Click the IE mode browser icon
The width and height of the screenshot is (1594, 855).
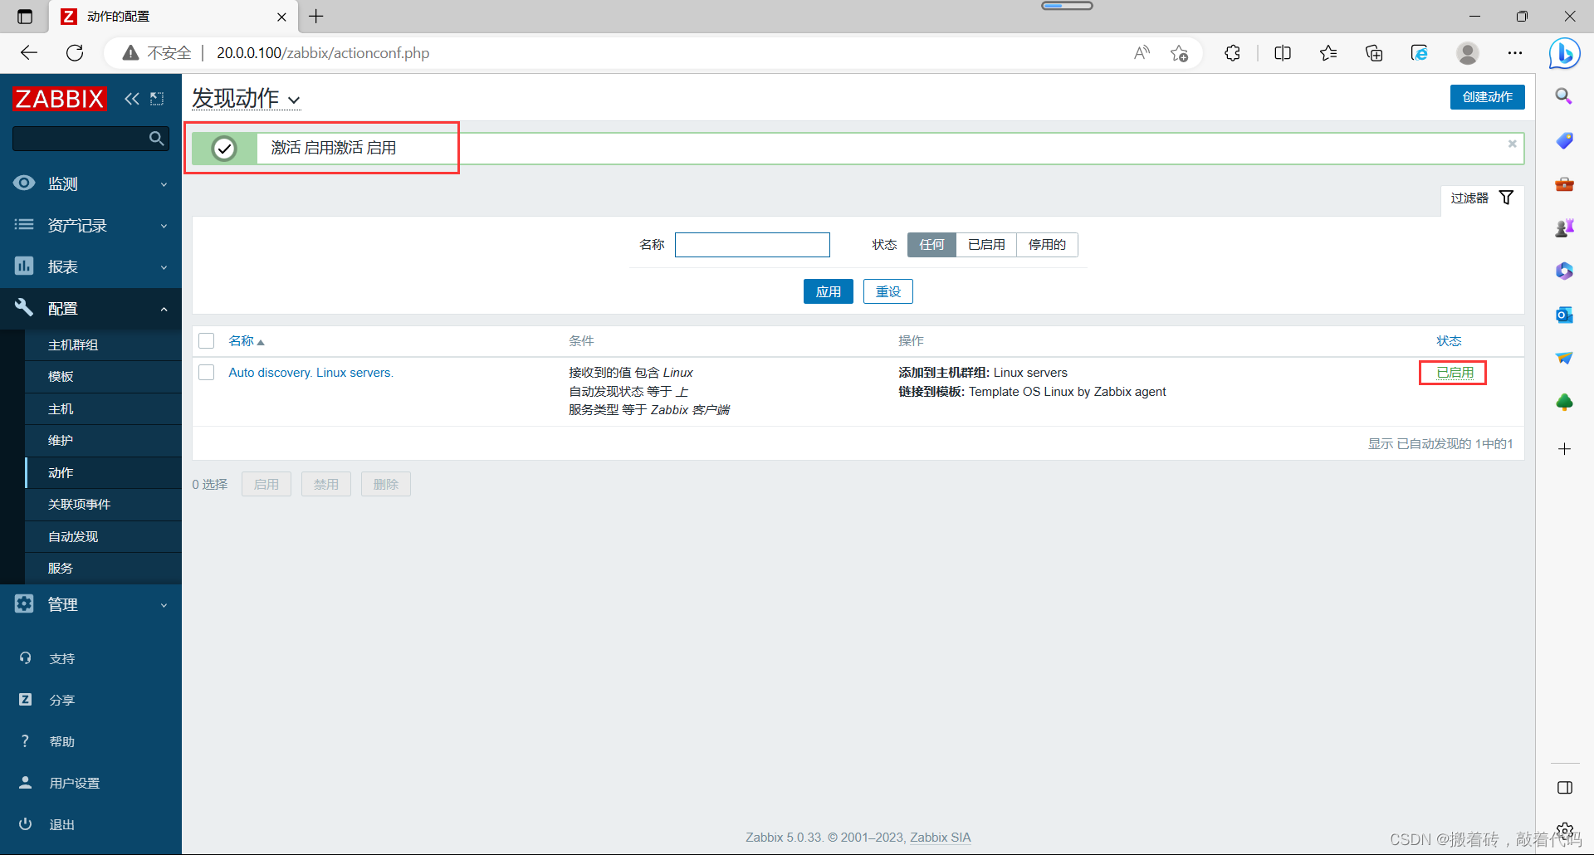(x=1420, y=53)
